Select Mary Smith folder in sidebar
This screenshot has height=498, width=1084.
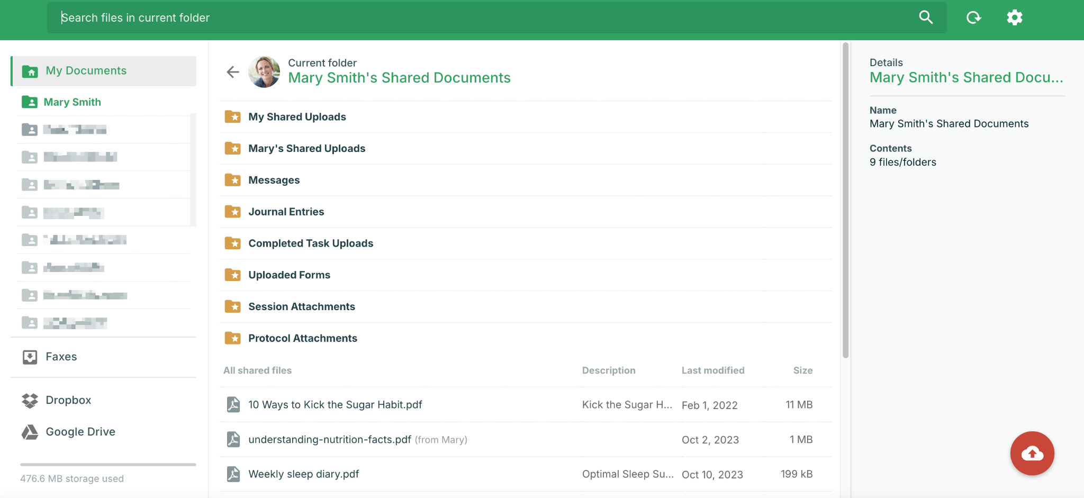click(x=72, y=102)
